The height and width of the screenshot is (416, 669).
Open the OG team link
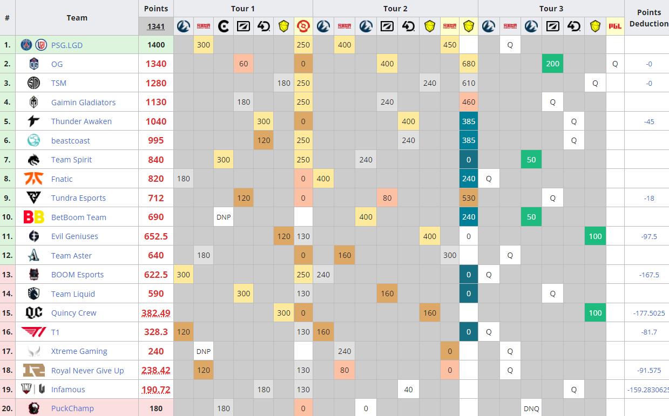57,64
